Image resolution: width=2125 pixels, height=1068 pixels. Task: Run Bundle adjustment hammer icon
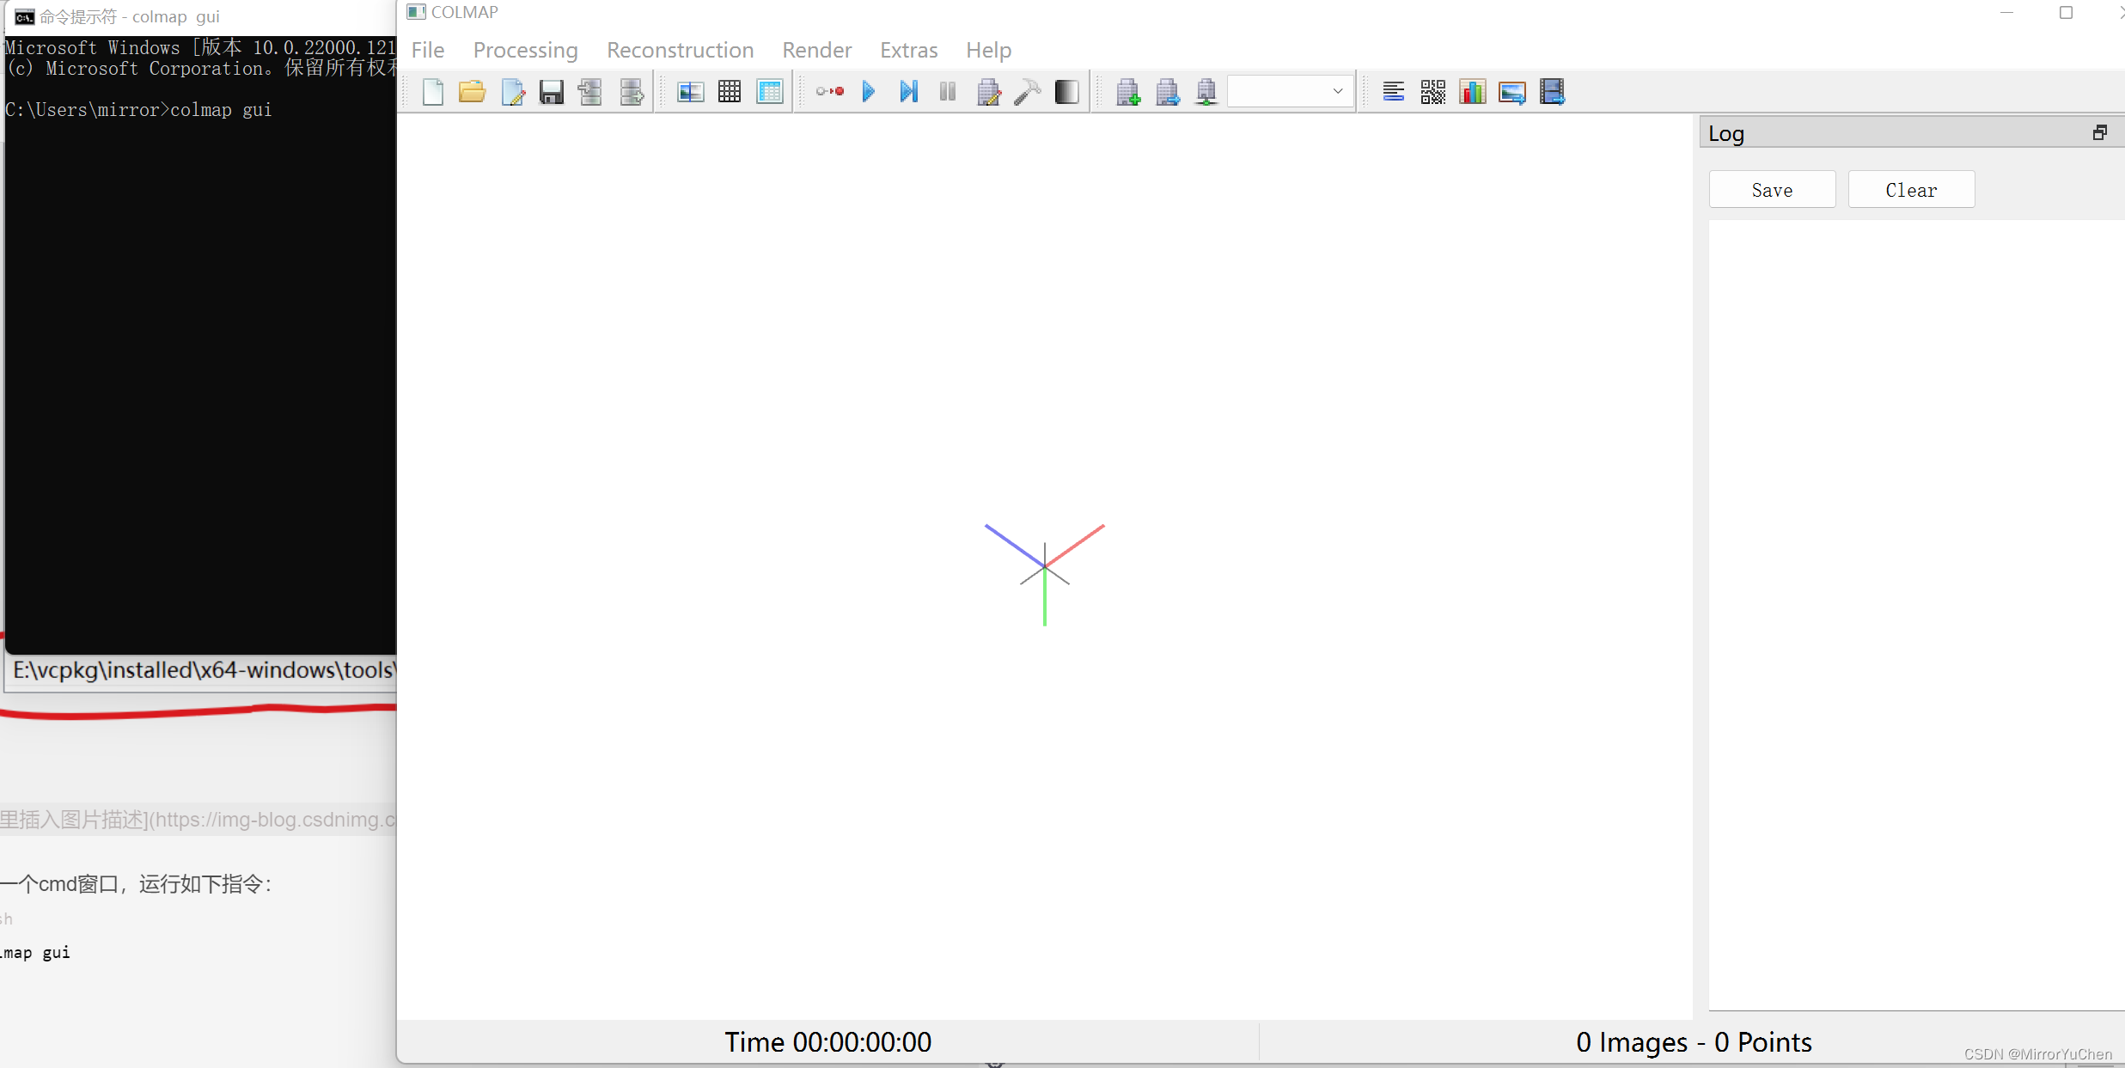pos(1027,92)
